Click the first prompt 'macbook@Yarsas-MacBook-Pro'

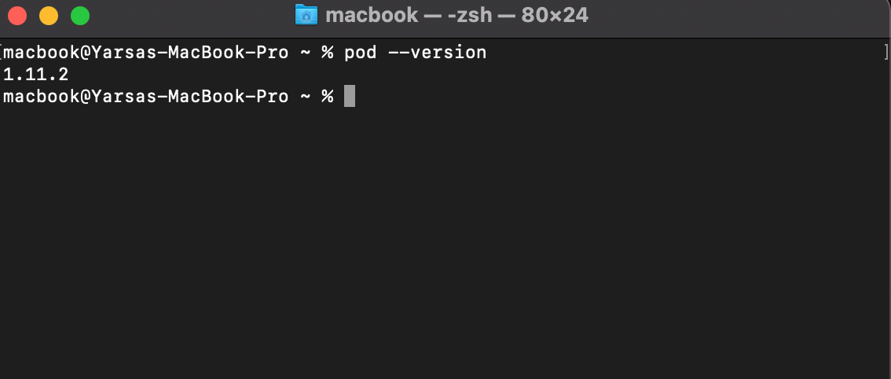146,53
